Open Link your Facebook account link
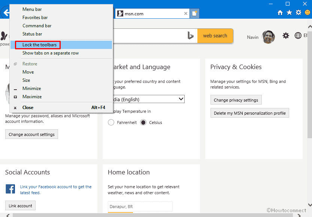Viewport: 312px width, 217px height. click(56, 190)
